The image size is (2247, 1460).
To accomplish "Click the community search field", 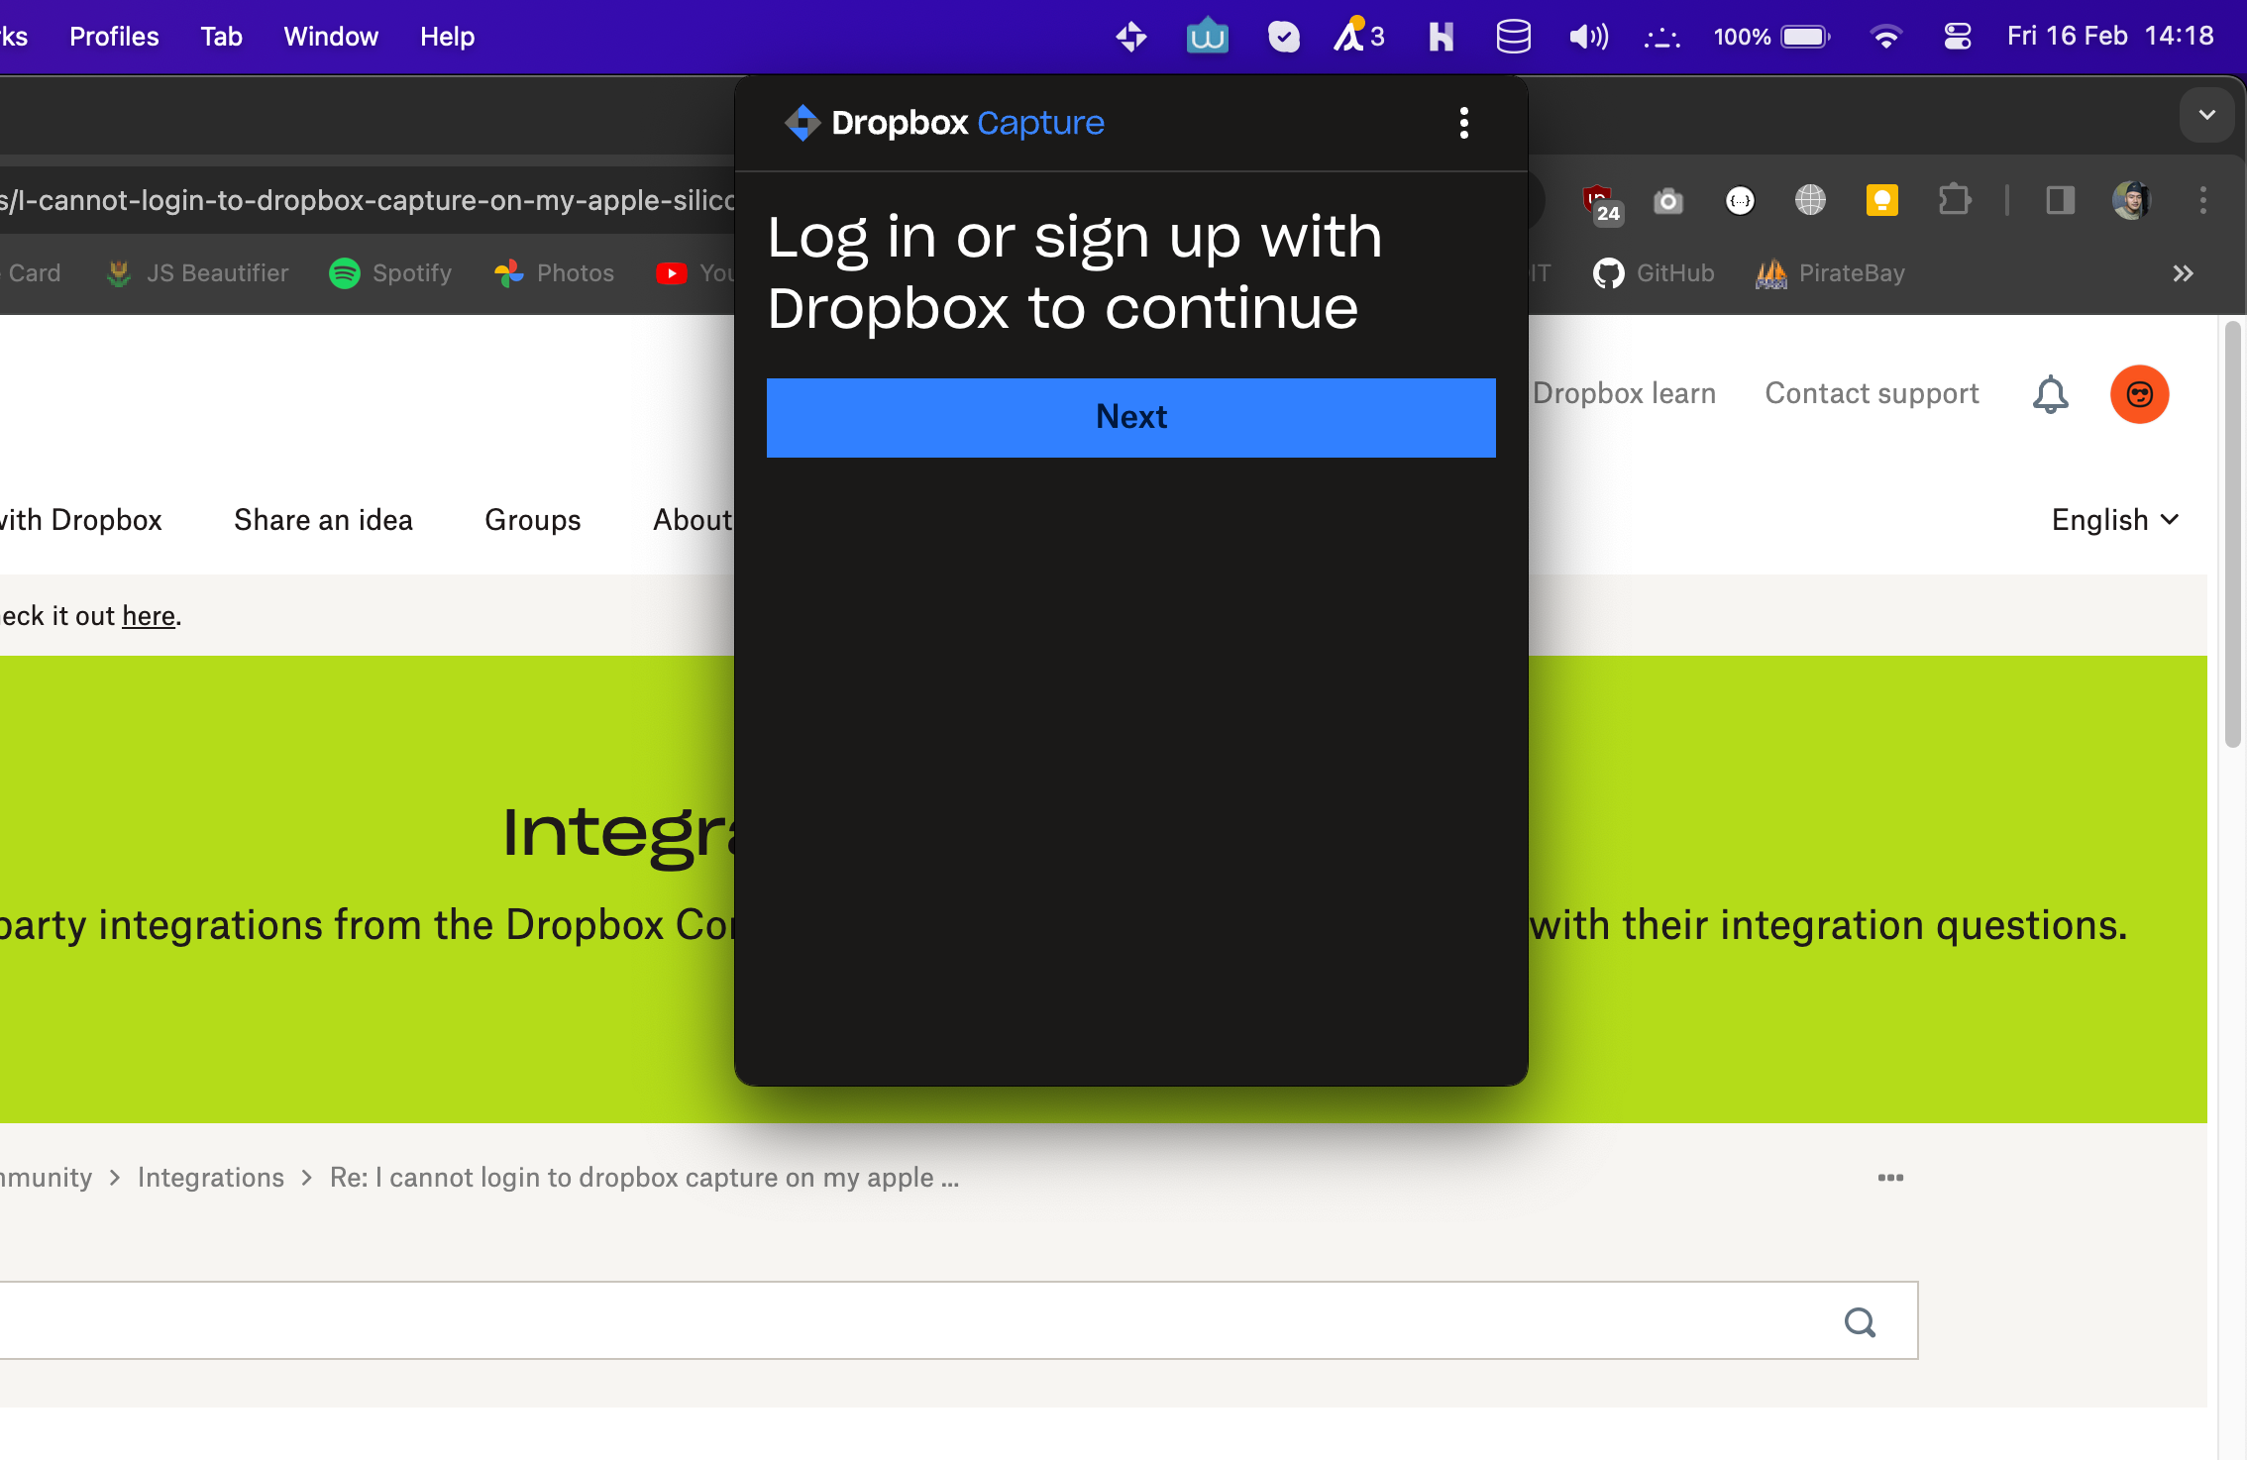I will tap(957, 1321).
